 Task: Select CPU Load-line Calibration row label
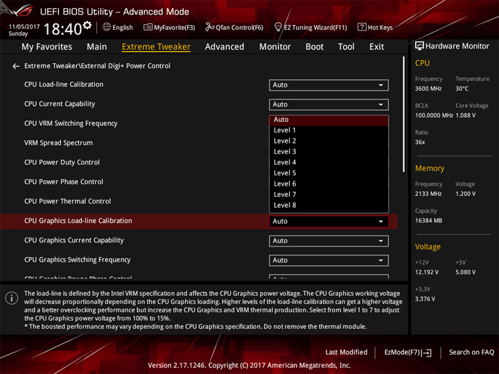point(64,84)
